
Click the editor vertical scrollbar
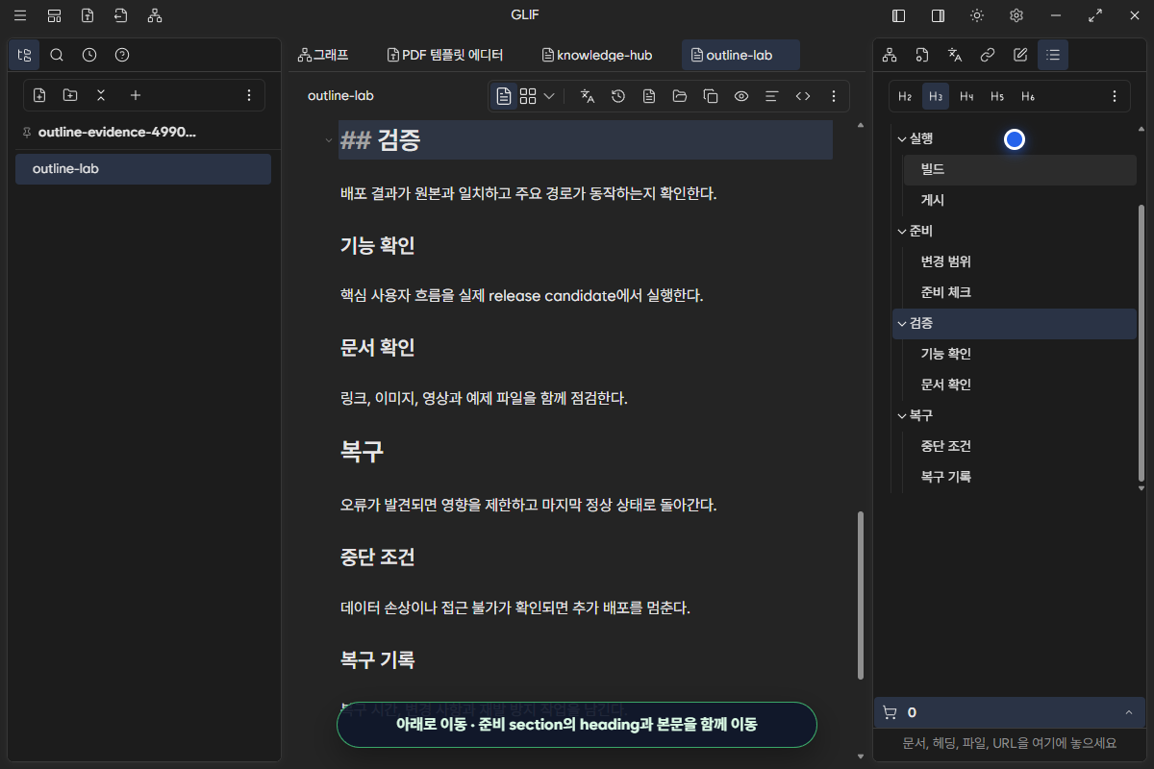point(860,595)
